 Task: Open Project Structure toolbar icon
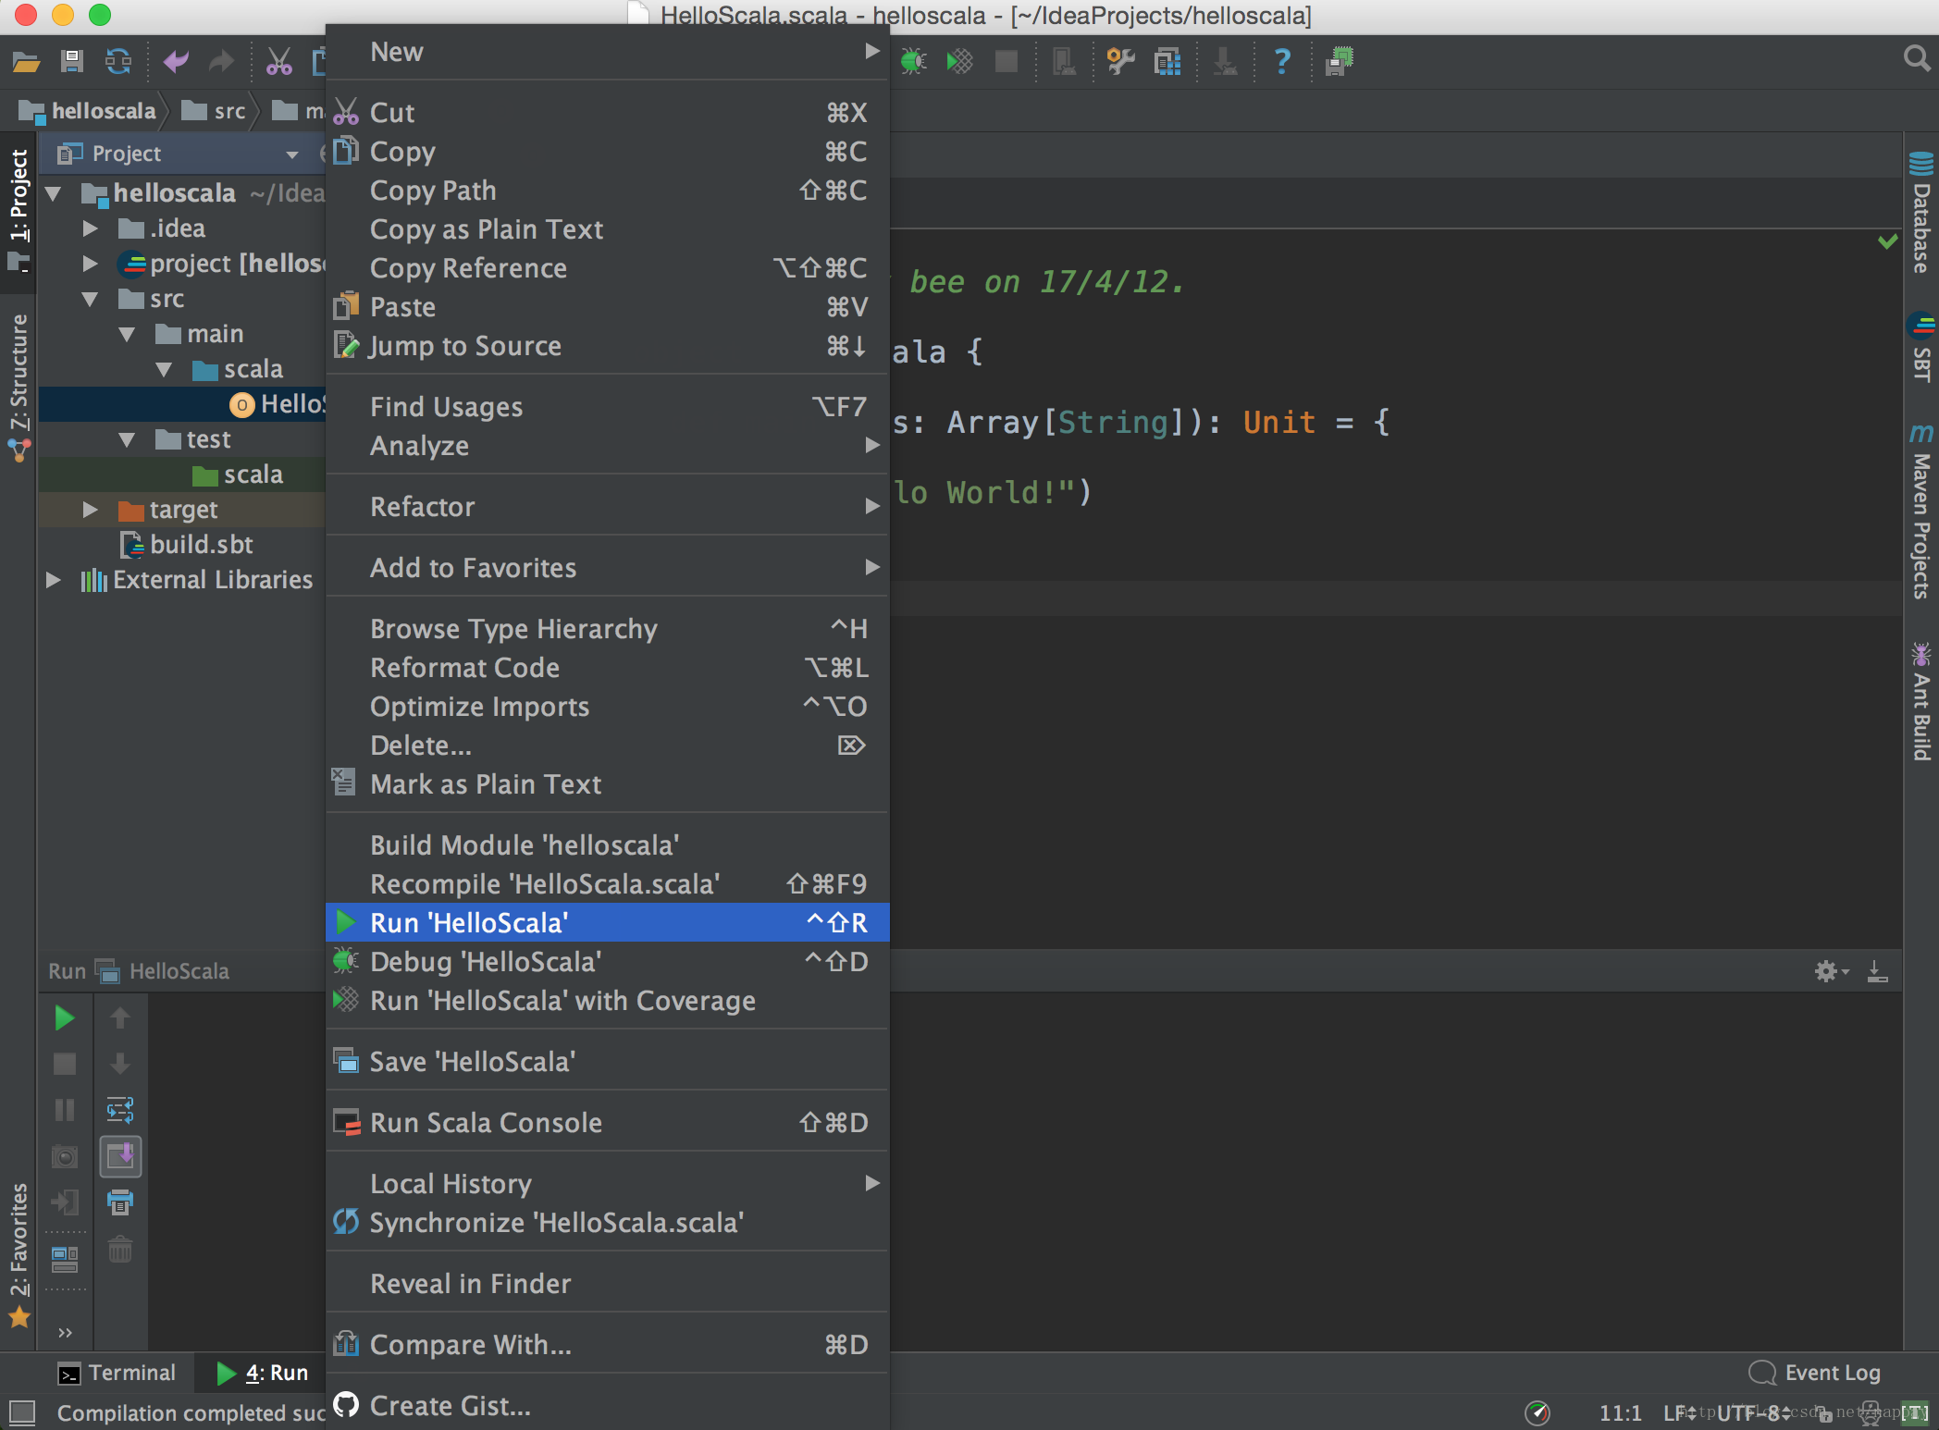1167,62
